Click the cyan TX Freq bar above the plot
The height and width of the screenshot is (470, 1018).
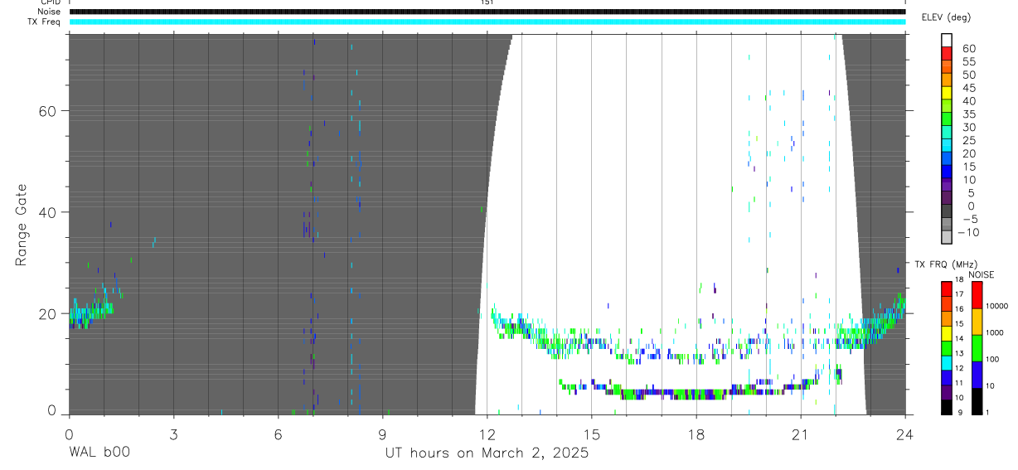[487, 22]
